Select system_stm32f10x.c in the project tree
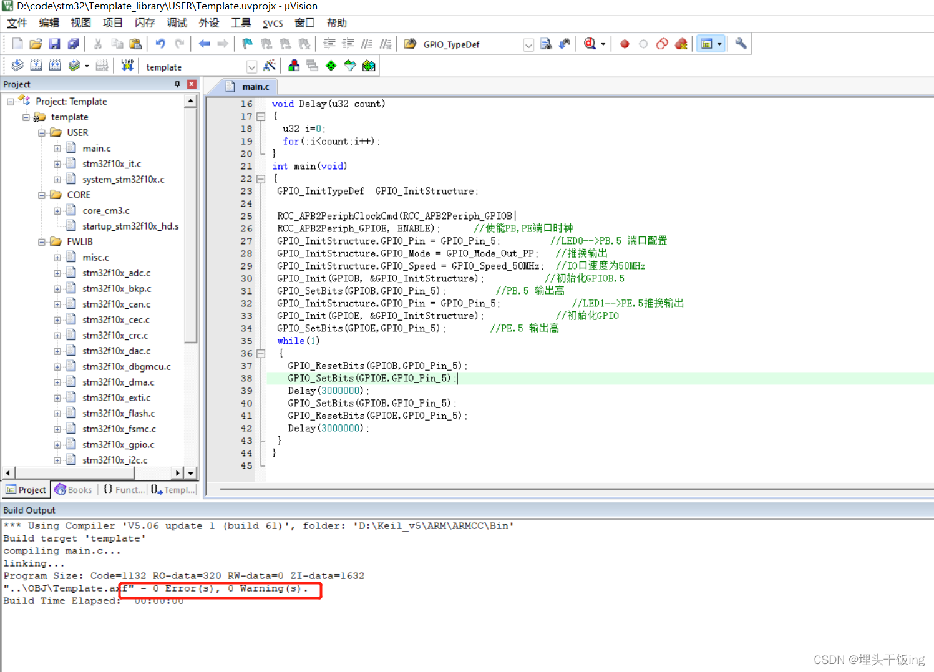Screen dimensions: 934x672 [124, 179]
